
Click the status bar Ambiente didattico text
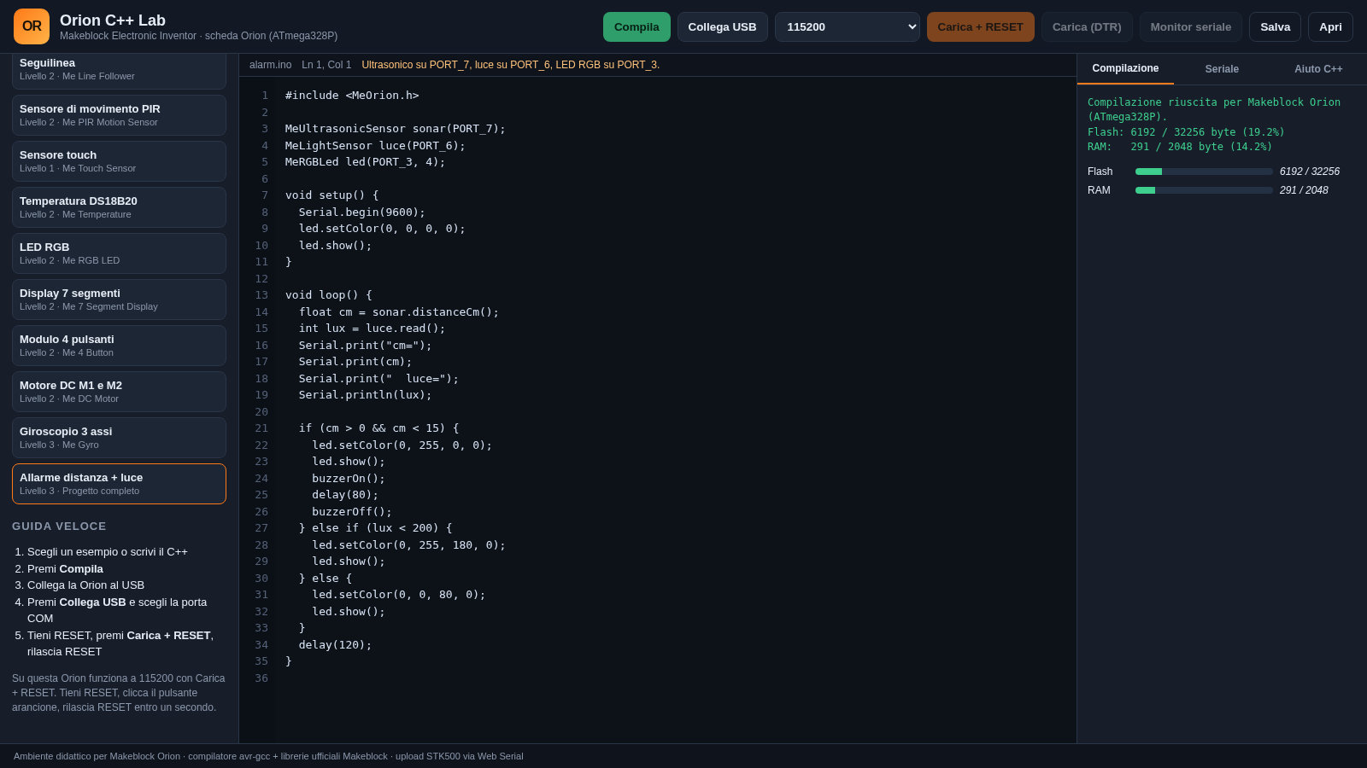(268, 756)
